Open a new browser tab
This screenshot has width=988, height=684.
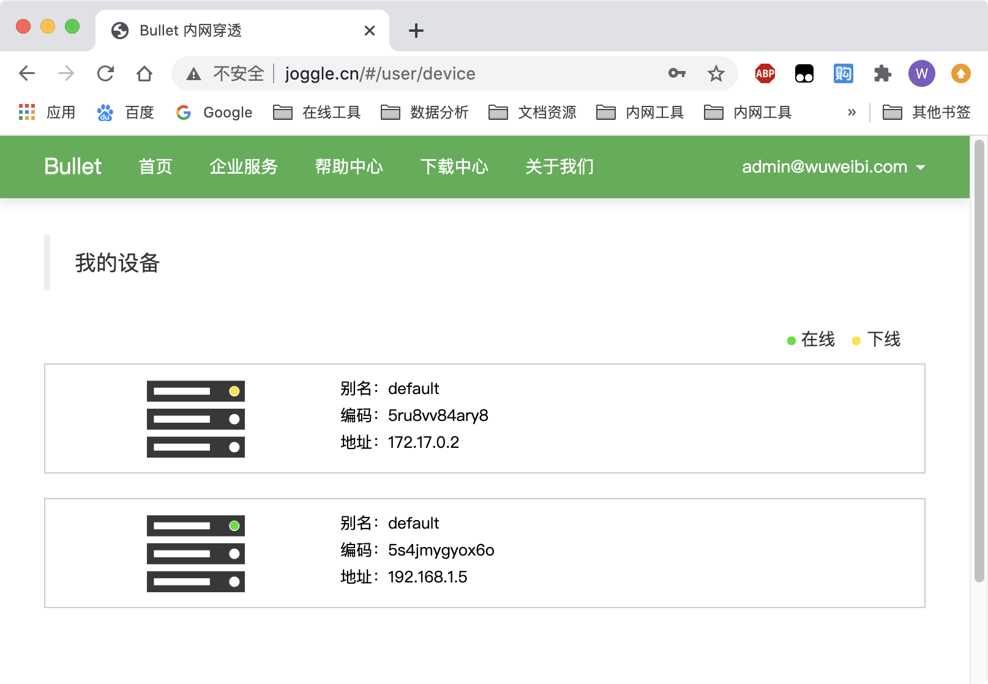[416, 31]
